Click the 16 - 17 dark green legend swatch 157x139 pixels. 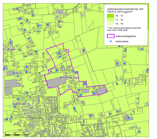point(111,16)
